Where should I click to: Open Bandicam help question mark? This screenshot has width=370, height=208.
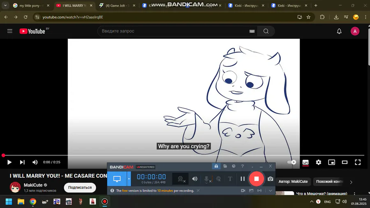click(x=242, y=166)
